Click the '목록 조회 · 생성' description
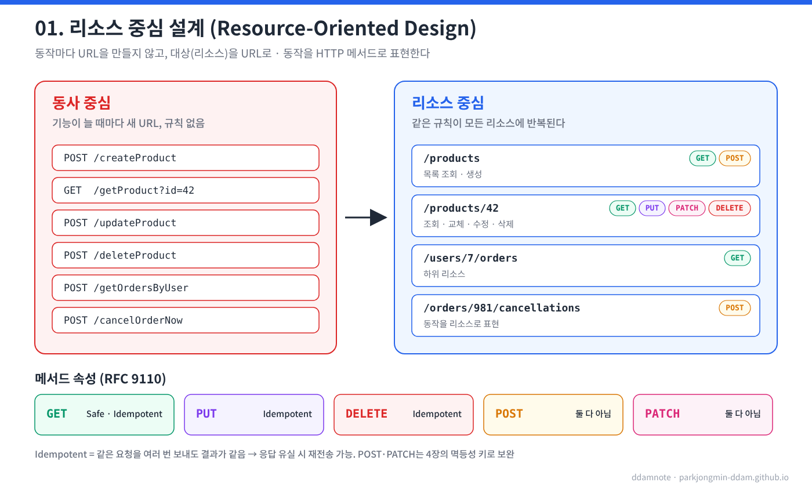This screenshot has height=493, width=812. coord(453,174)
